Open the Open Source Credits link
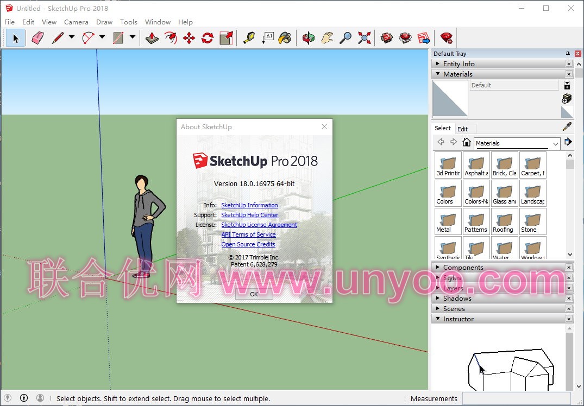The height and width of the screenshot is (406, 584). (x=248, y=244)
